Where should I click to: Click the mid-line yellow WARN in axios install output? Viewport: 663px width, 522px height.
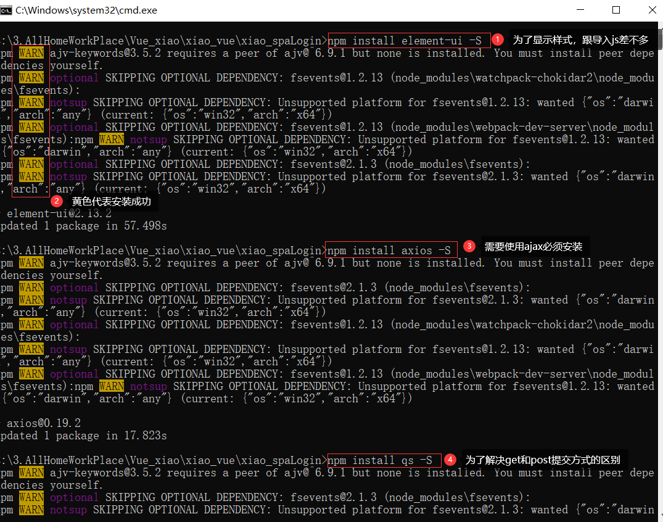pyautogui.click(x=112, y=386)
